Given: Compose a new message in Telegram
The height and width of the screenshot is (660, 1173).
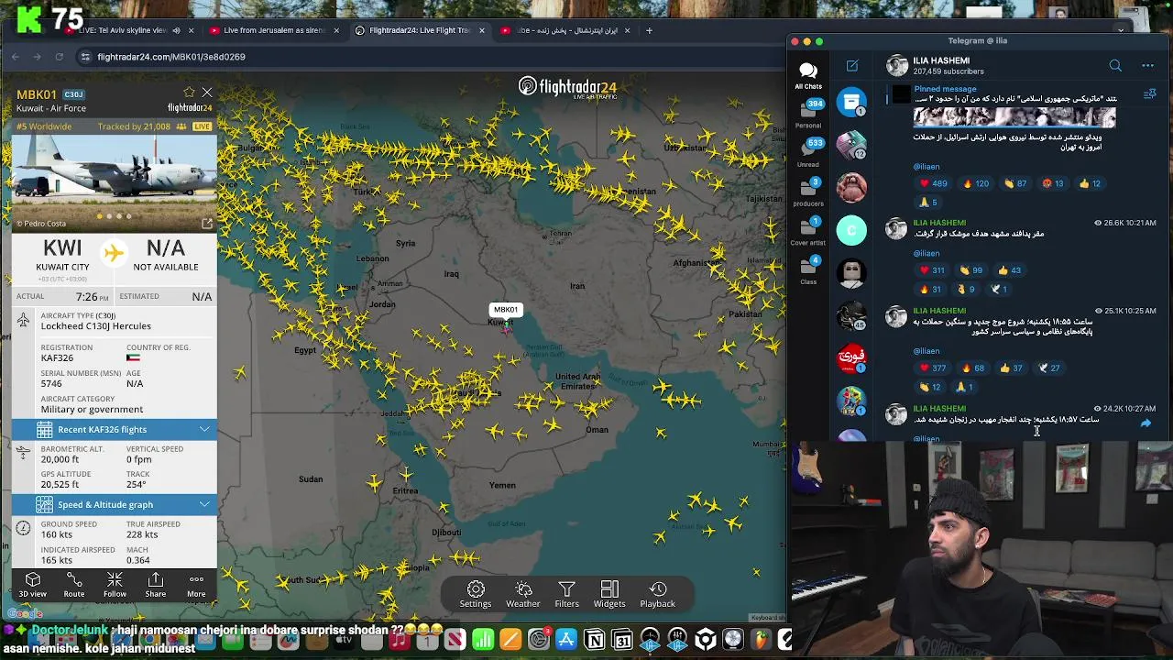Looking at the screenshot, I should click(x=852, y=66).
